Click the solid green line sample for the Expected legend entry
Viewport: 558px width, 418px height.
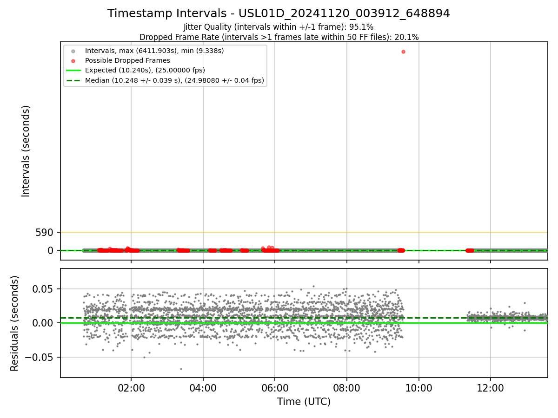click(x=73, y=71)
